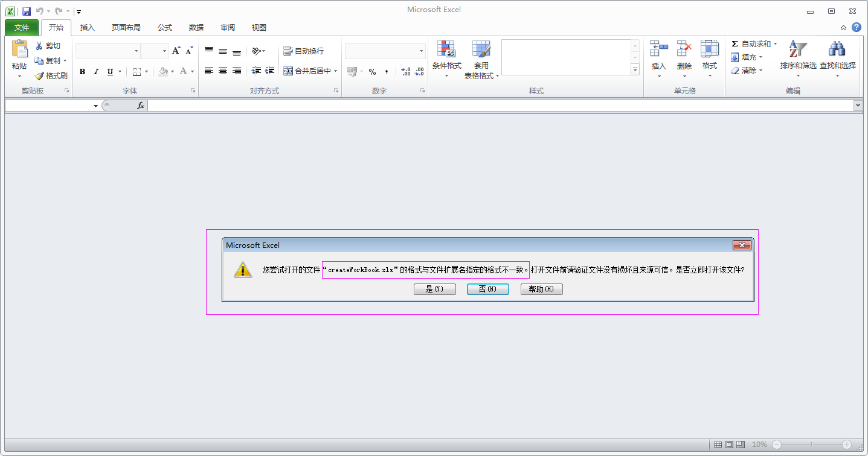
Task: Switch to the Insert (插入) tab
Action: pyautogui.click(x=88, y=28)
